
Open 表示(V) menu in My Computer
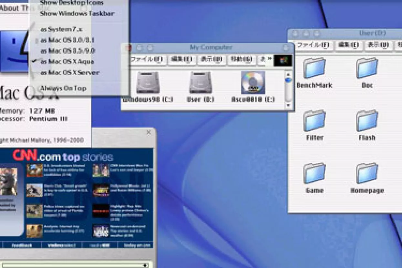(211, 59)
